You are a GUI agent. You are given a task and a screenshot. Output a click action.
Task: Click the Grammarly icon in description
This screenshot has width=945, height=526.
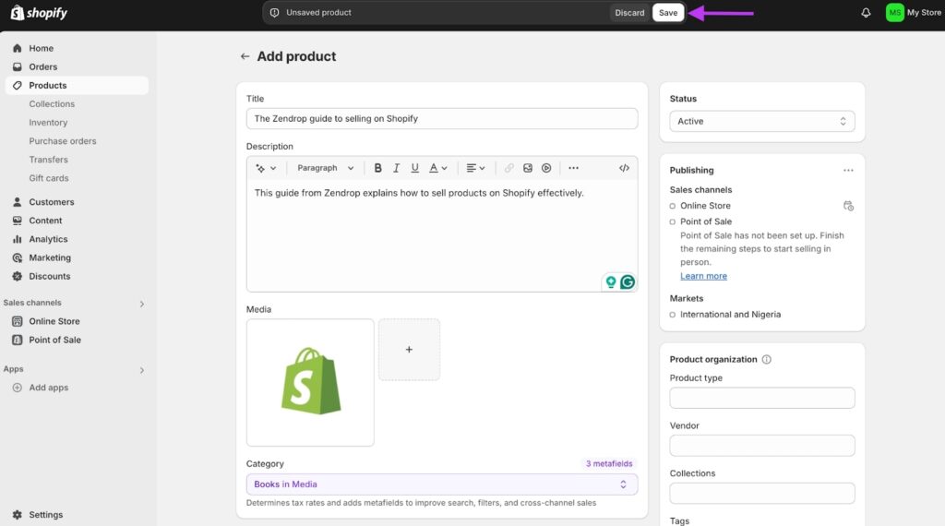click(x=628, y=282)
